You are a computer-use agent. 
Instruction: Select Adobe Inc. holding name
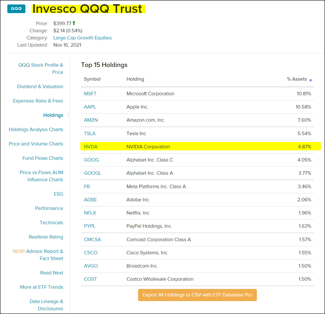coord(138,200)
